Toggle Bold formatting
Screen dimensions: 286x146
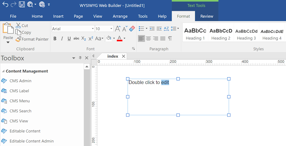tap(55, 38)
